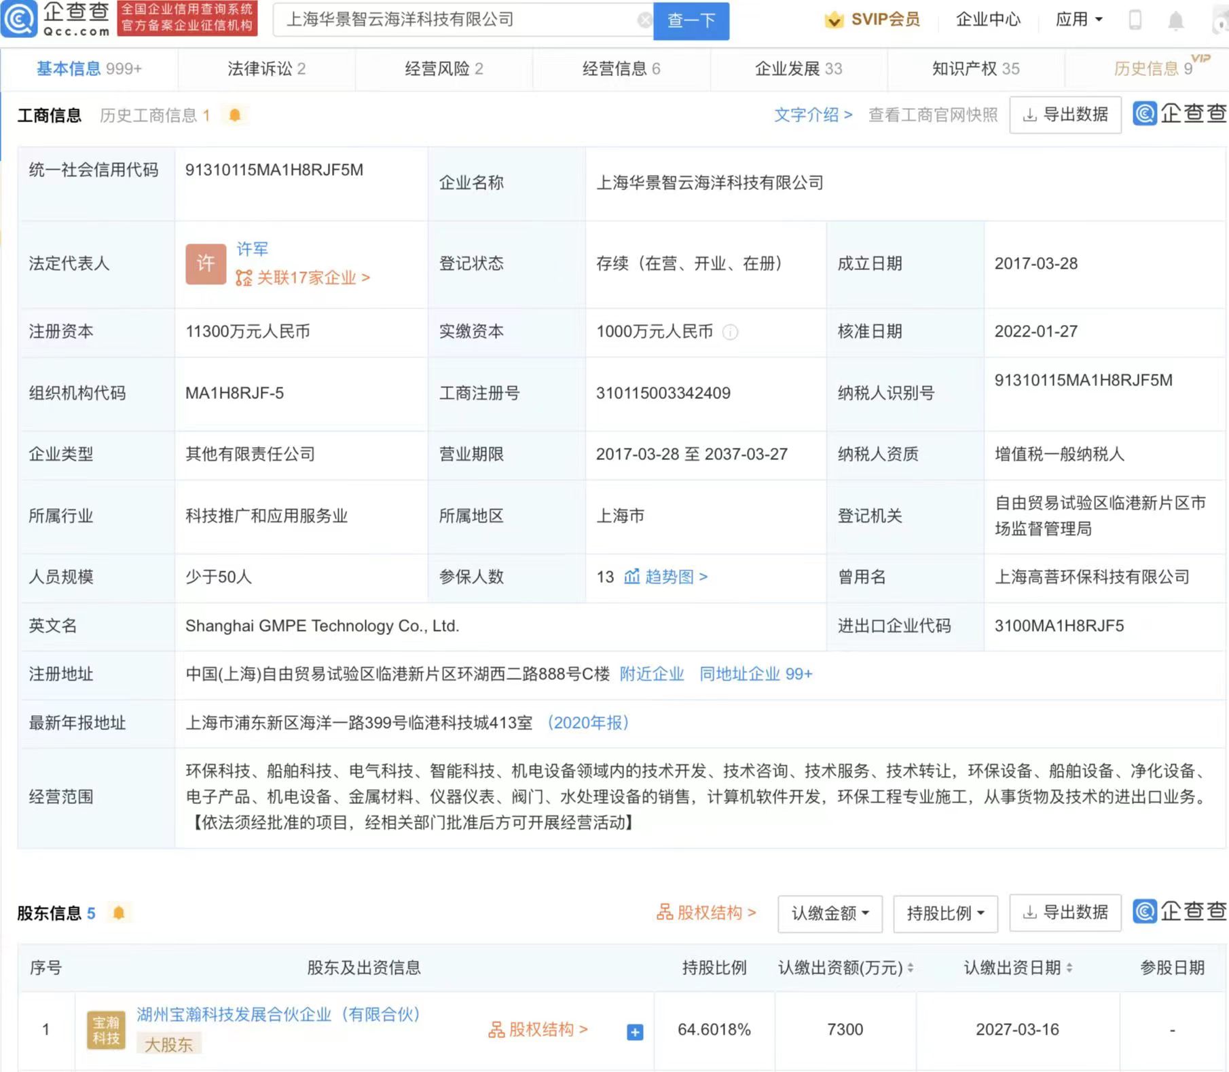Switch to 基本信息 tab
This screenshot has height=1072, width=1229.
[x=89, y=69]
